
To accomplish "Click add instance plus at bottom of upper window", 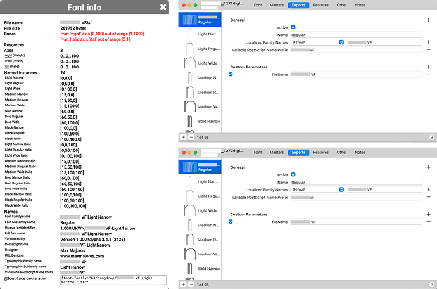I will click(x=184, y=137).
